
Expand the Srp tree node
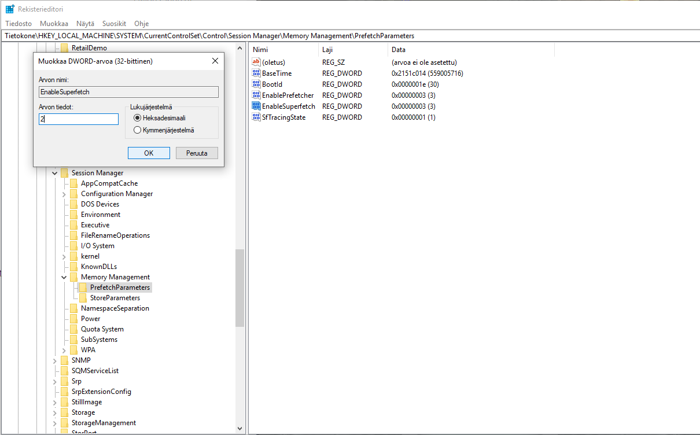point(55,381)
